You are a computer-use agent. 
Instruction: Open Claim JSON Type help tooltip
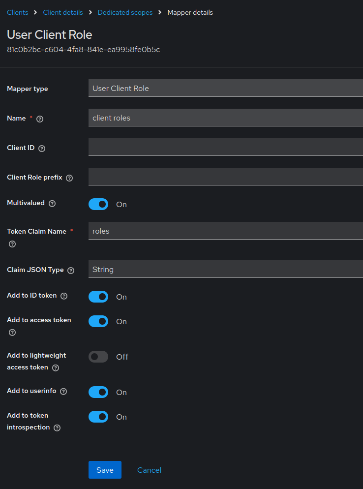[70, 270]
